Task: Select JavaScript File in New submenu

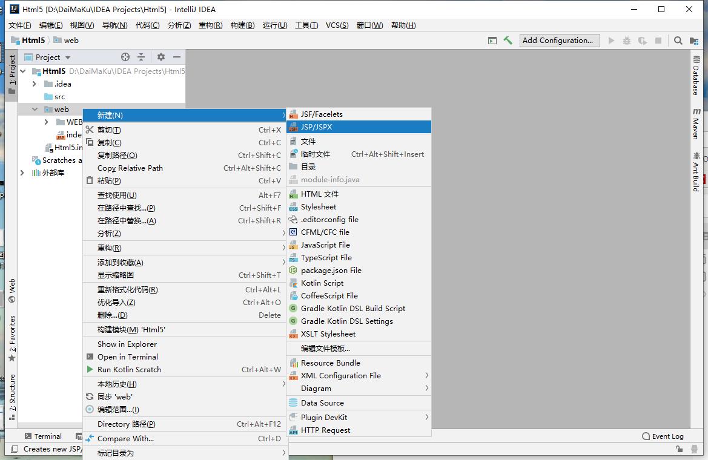Action: pyautogui.click(x=359, y=245)
